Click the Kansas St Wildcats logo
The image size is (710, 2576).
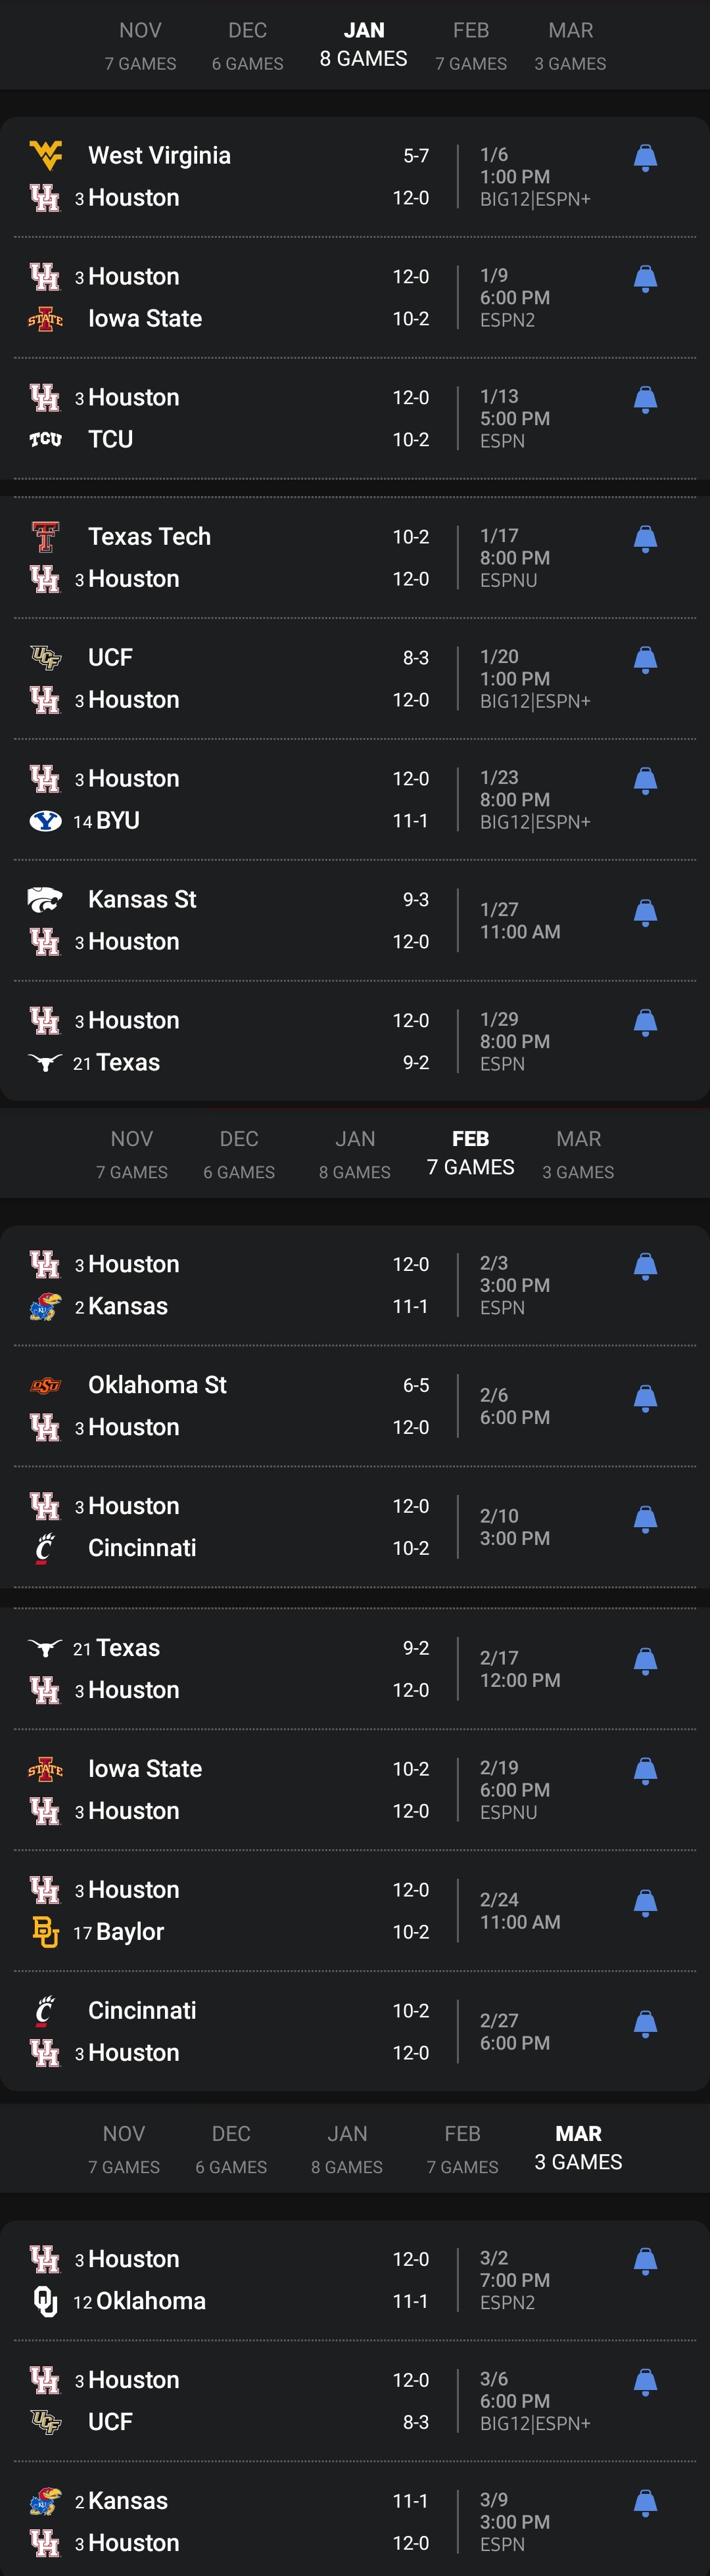(45, 899)
